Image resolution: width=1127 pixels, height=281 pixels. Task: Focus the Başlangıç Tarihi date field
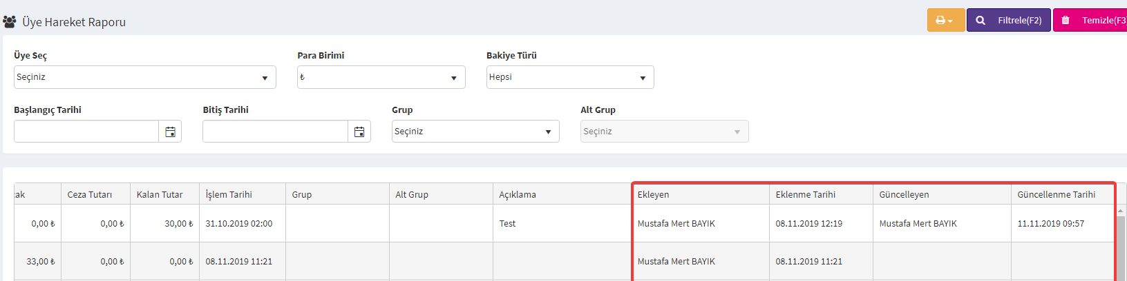(86, 132)
